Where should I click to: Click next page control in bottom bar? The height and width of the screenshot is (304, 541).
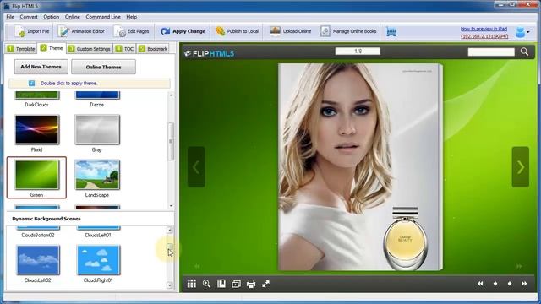coord(510,284)
